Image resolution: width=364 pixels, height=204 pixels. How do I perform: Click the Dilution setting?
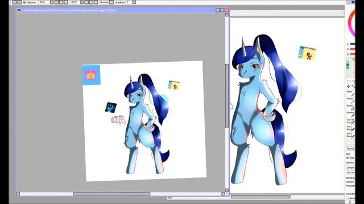click(x=350, y=182)
